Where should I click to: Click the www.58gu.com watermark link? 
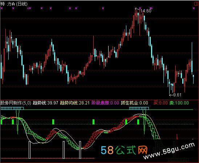tap(169, 151)
